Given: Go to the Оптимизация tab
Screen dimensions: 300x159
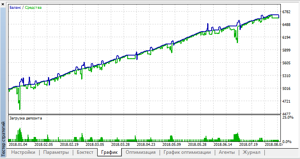Looking at the screenshot, I should (141, 152).
